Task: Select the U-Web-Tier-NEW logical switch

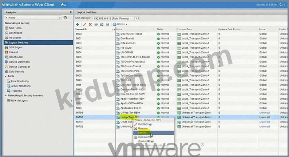Action: 181,112
